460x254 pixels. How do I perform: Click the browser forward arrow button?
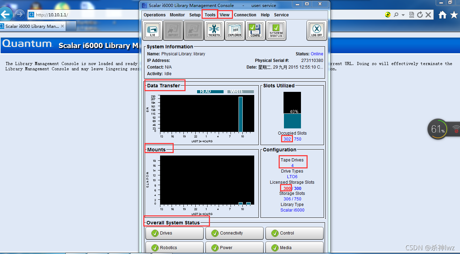(20, 14)
